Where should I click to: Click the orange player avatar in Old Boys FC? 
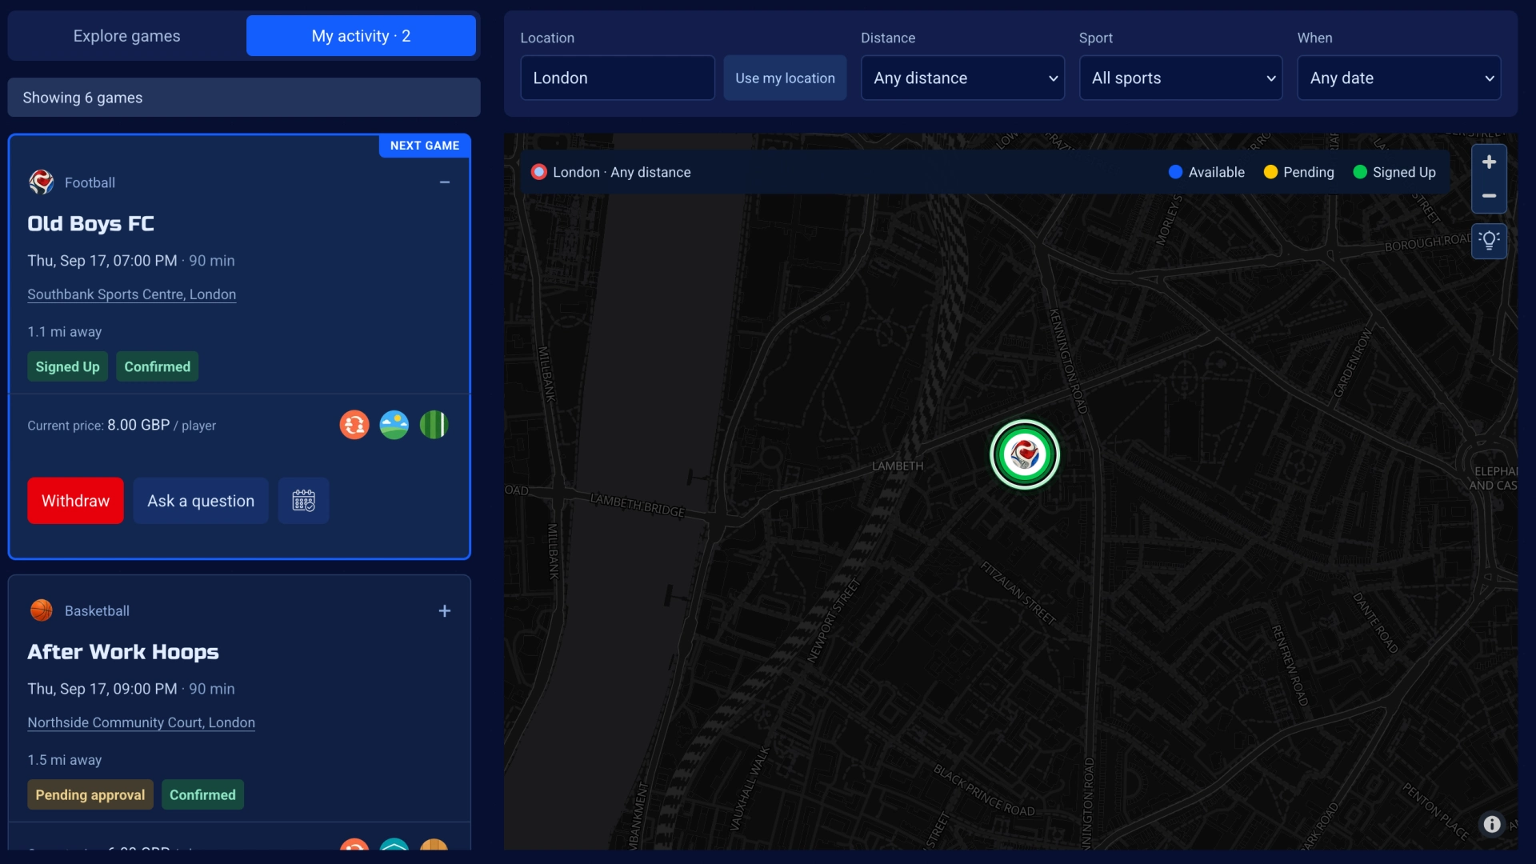[x=354, y=425]
